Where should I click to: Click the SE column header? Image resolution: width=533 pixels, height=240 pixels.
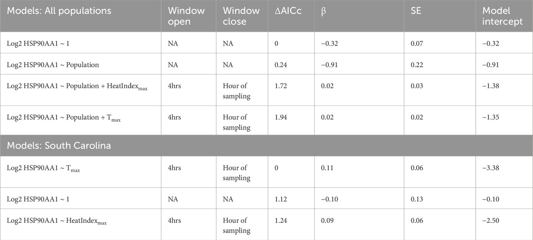pos(440,16)
